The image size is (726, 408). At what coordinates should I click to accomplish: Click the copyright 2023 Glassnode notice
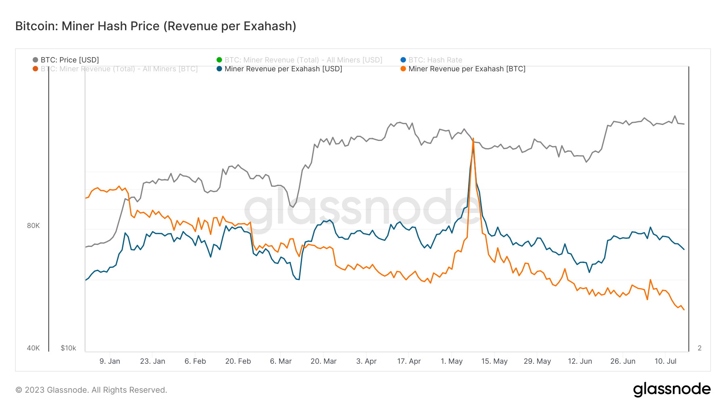(91, 390)
